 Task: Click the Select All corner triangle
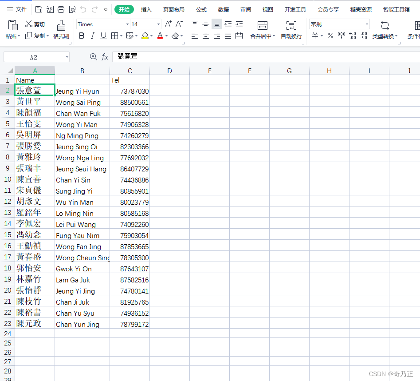tap(11, 71)
